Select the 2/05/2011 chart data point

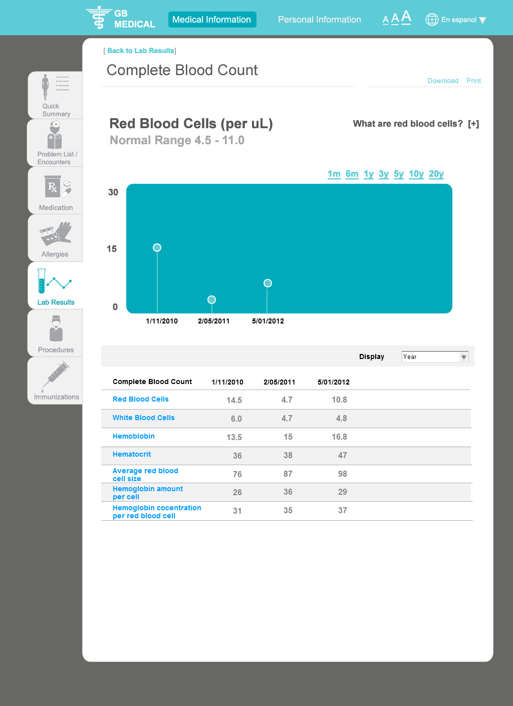click(212, 299)
